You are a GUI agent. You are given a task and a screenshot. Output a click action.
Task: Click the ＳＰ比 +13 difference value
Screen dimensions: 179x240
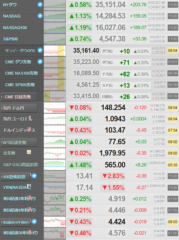[x=125, y=86]
